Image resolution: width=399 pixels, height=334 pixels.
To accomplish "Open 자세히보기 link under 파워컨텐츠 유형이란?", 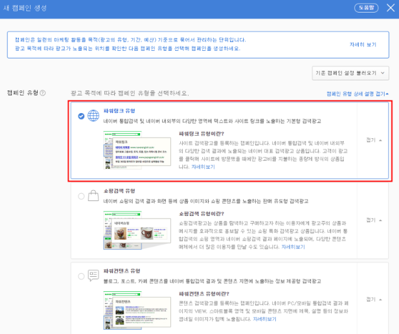I will (265, 320).
